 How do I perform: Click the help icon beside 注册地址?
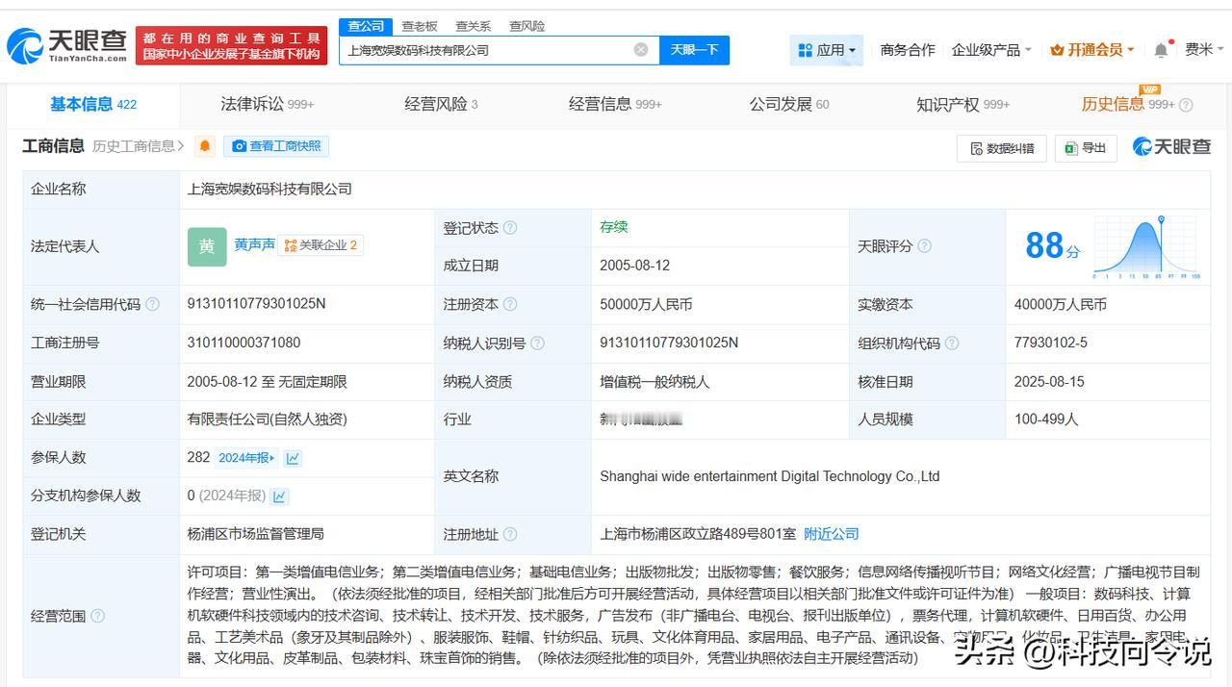click(510, 534)
